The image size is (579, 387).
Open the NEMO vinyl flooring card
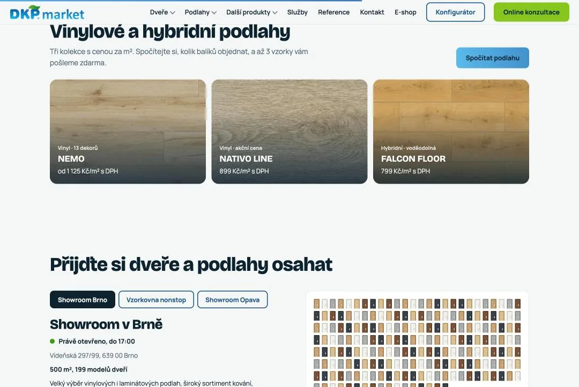[128, 132]
